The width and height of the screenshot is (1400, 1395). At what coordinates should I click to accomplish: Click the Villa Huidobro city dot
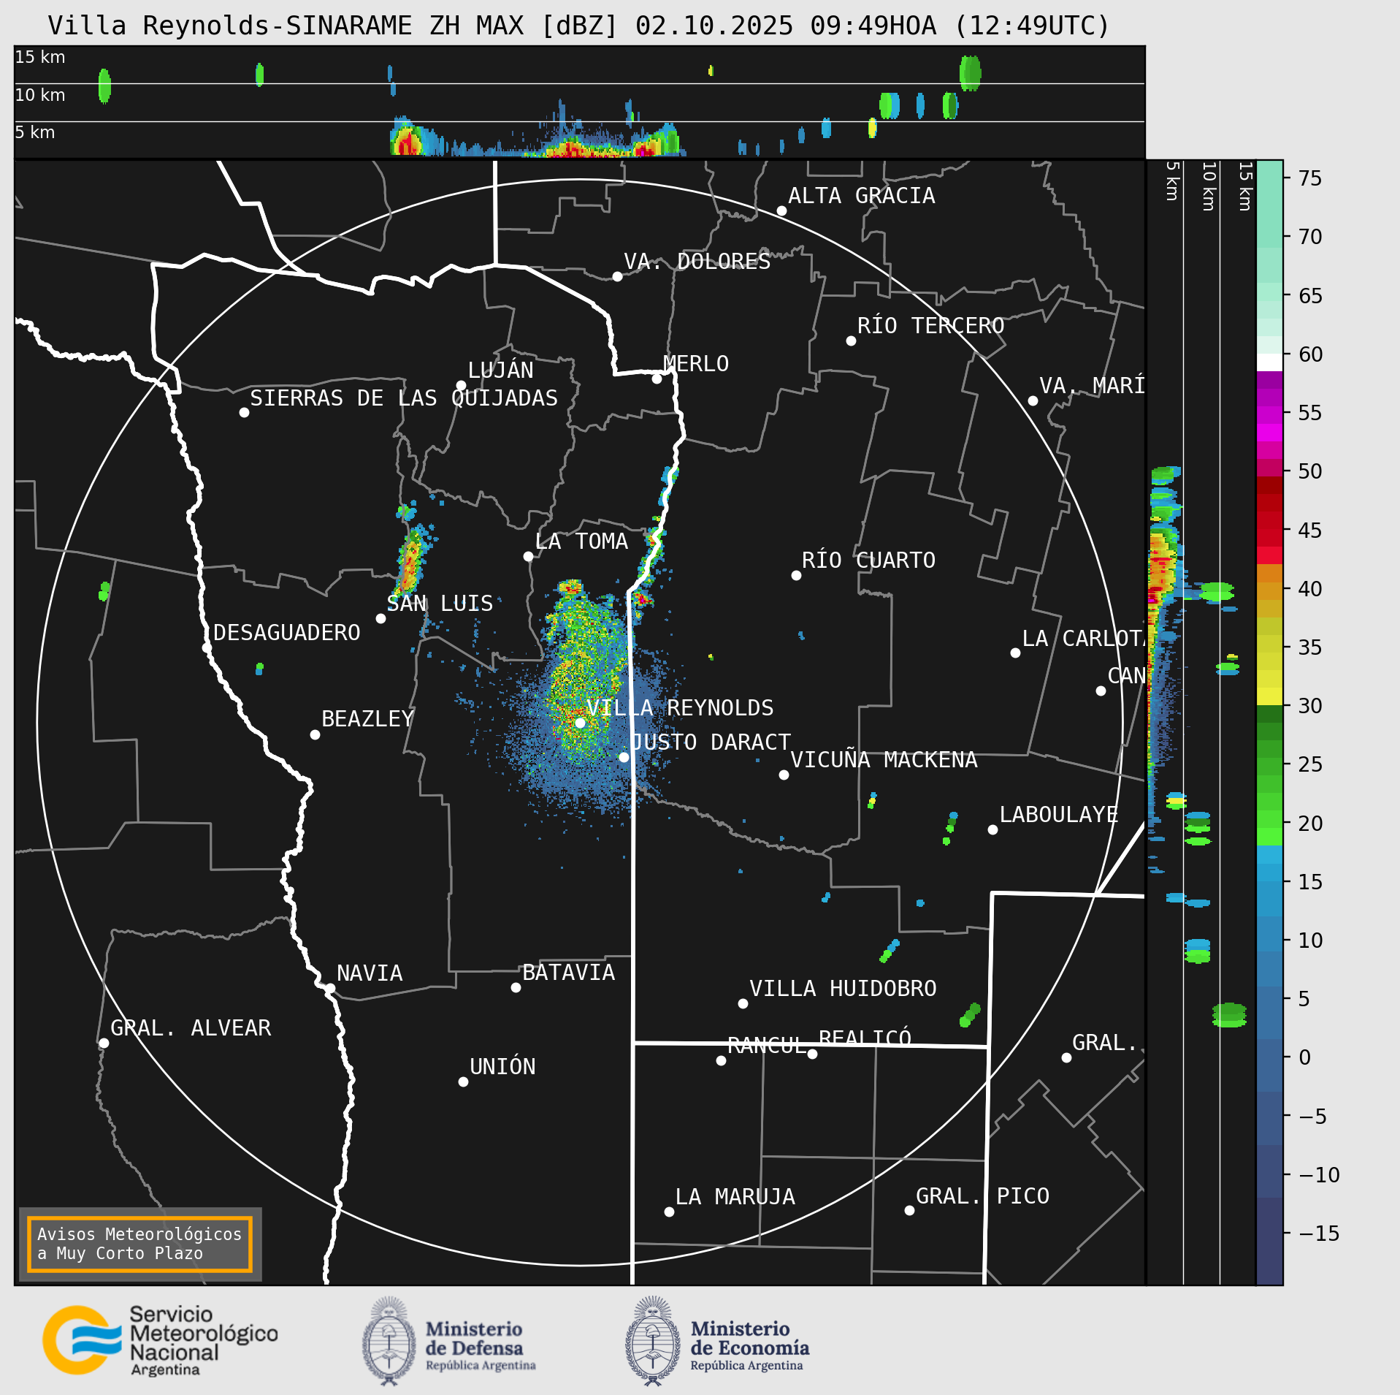743,1003
